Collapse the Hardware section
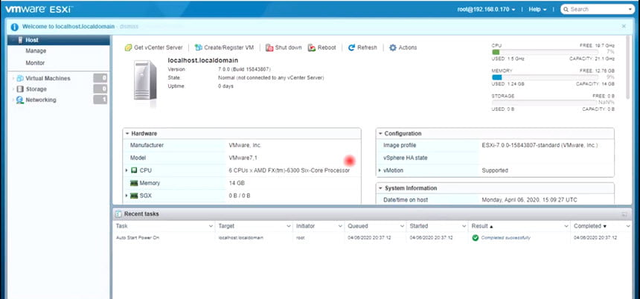 pos(127,133)
